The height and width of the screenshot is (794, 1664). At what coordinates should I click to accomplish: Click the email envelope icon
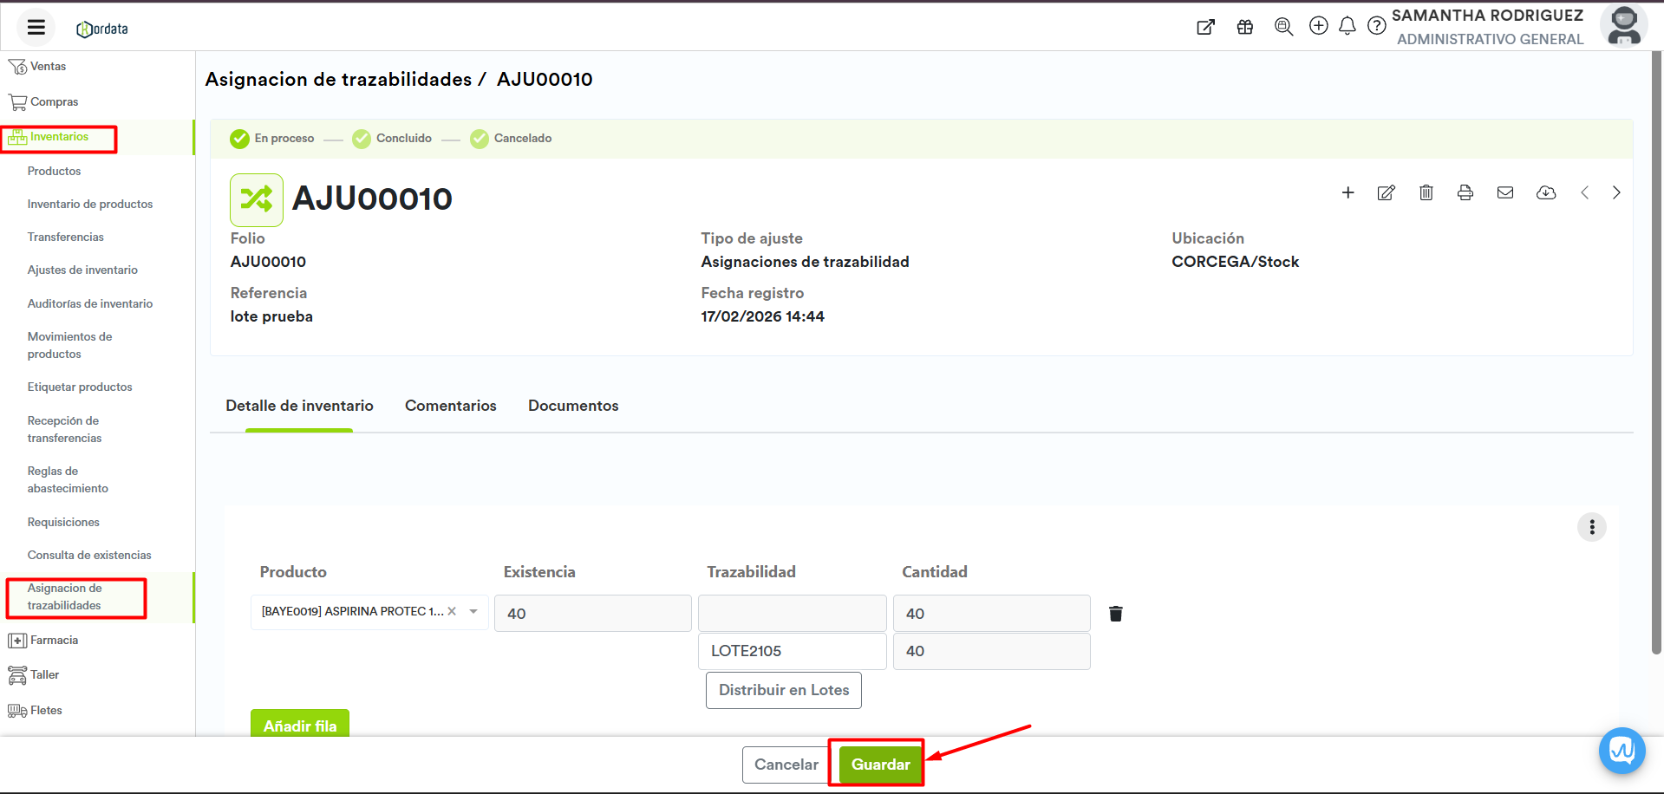[x=1504, y=192]
